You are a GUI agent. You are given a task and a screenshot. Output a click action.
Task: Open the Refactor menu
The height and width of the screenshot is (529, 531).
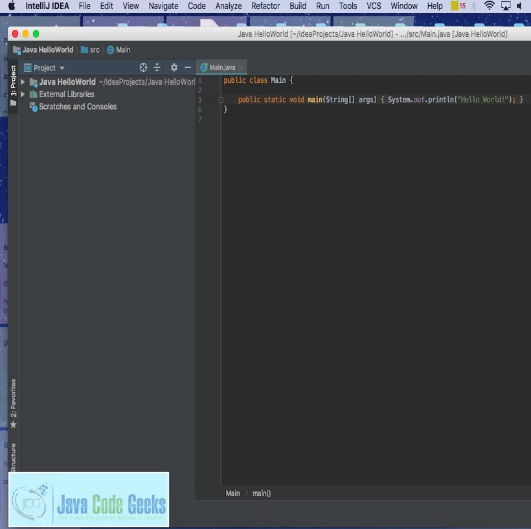point(265,6)
